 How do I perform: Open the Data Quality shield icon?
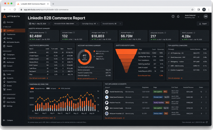[4, 102]
